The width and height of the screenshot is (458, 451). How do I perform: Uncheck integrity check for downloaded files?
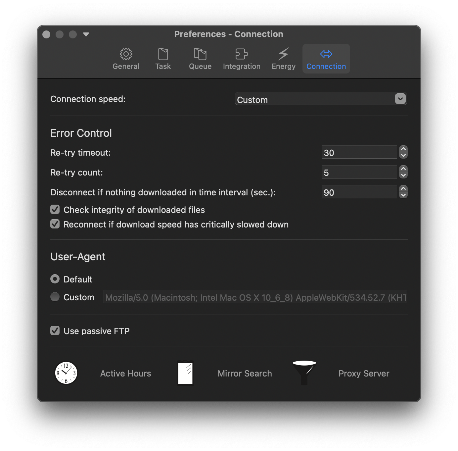click(55, 209)
